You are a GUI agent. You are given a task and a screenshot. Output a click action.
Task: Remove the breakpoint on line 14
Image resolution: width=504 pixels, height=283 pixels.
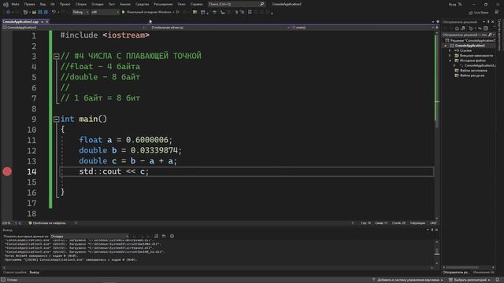7,171
